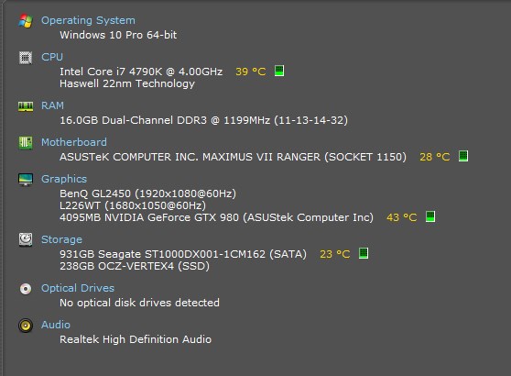Select the Optical Drives heading
This screenshot has width=511, height=376.
pyautogui.click(x=78, y=288)
